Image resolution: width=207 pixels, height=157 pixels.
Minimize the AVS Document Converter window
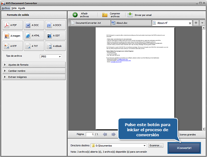tap(197, 3)
